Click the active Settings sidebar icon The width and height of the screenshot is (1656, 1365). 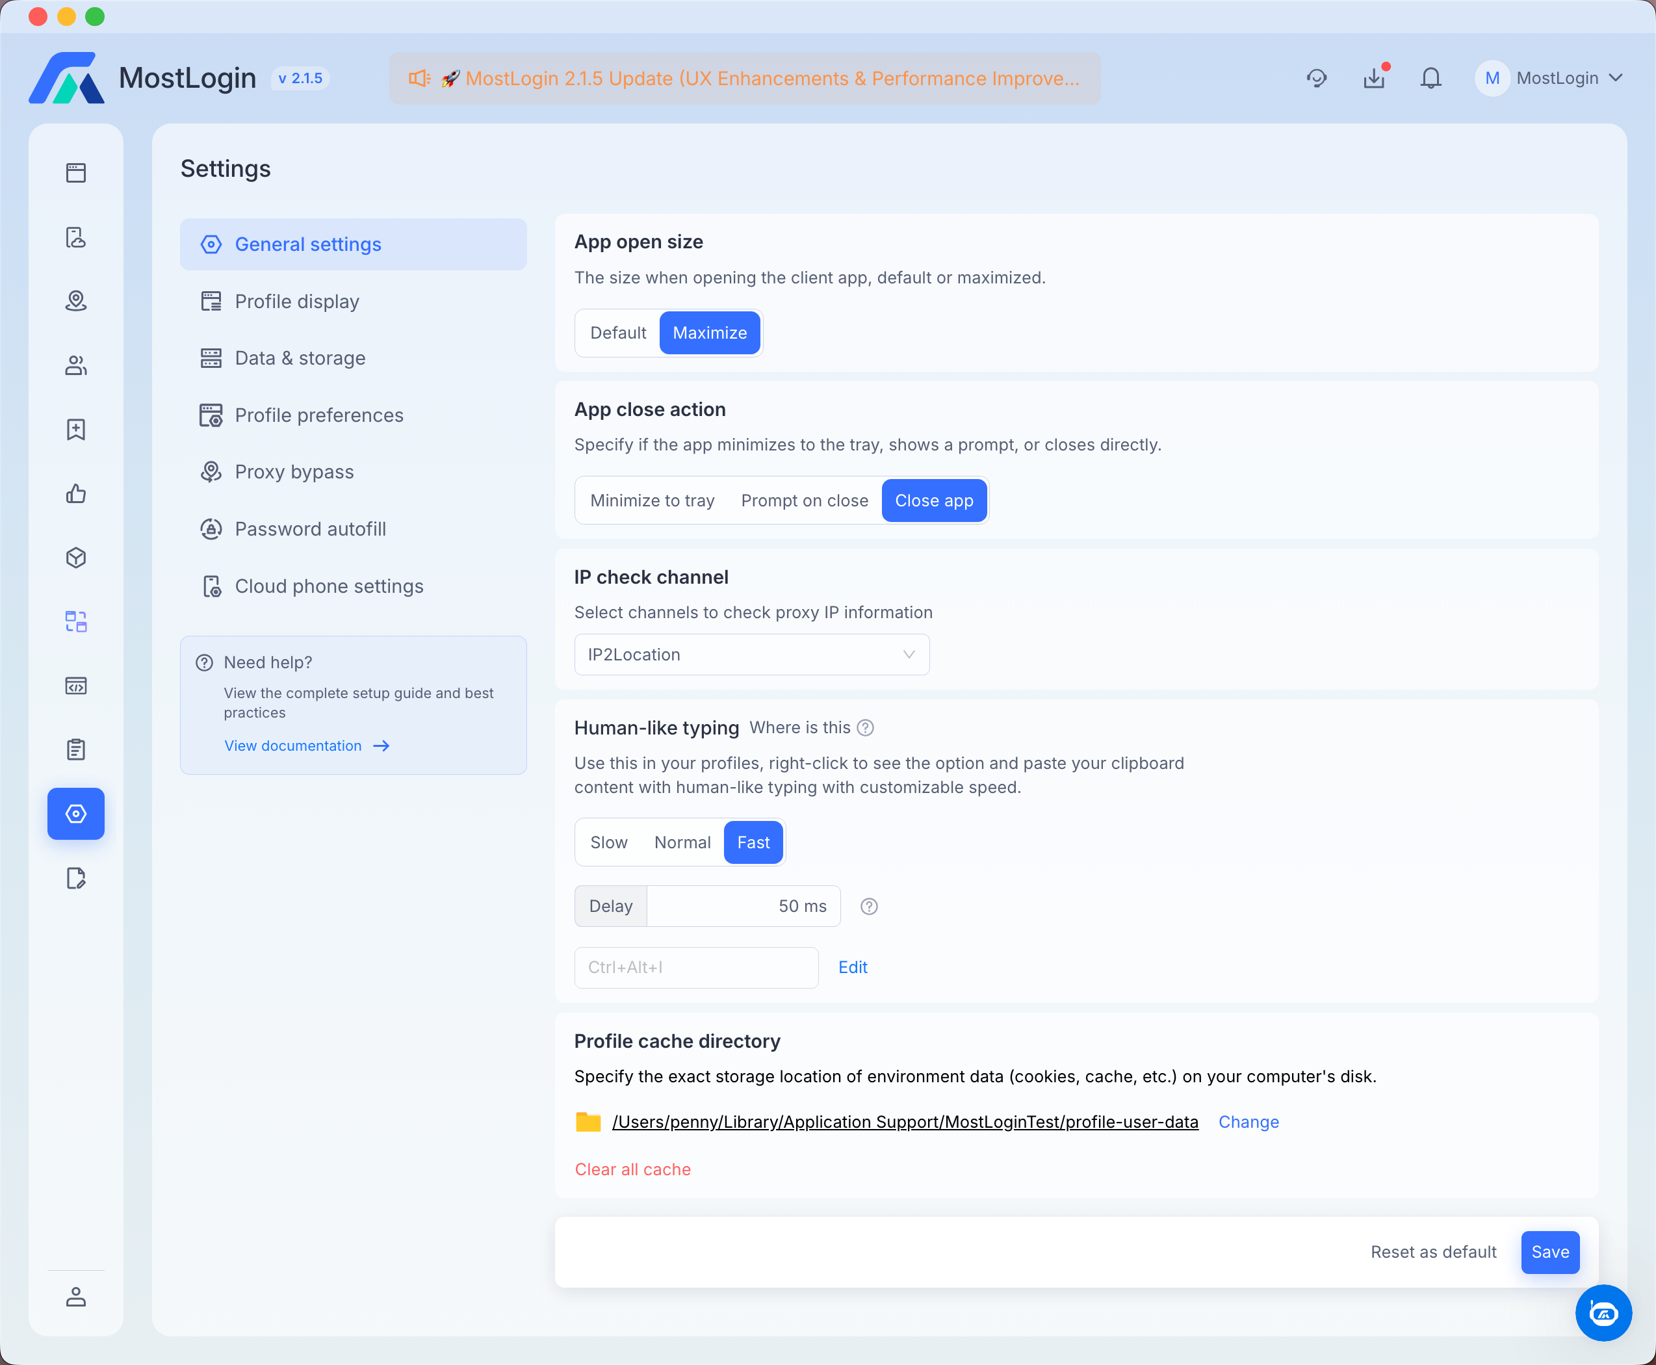coord(76,814)
